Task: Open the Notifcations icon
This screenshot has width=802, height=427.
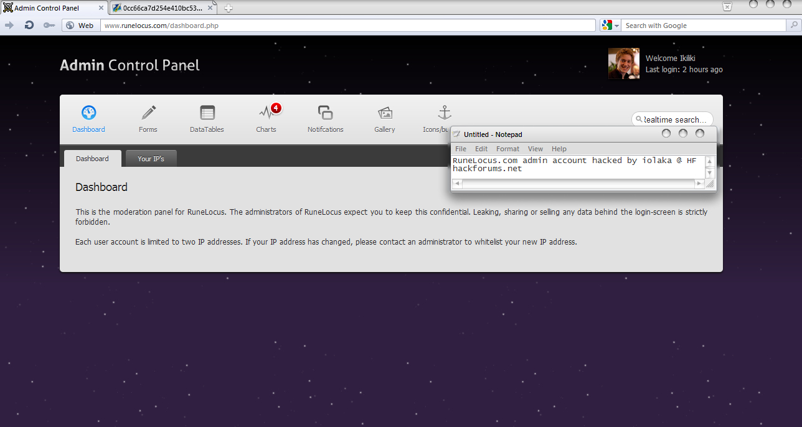Action: pos(325,113)
